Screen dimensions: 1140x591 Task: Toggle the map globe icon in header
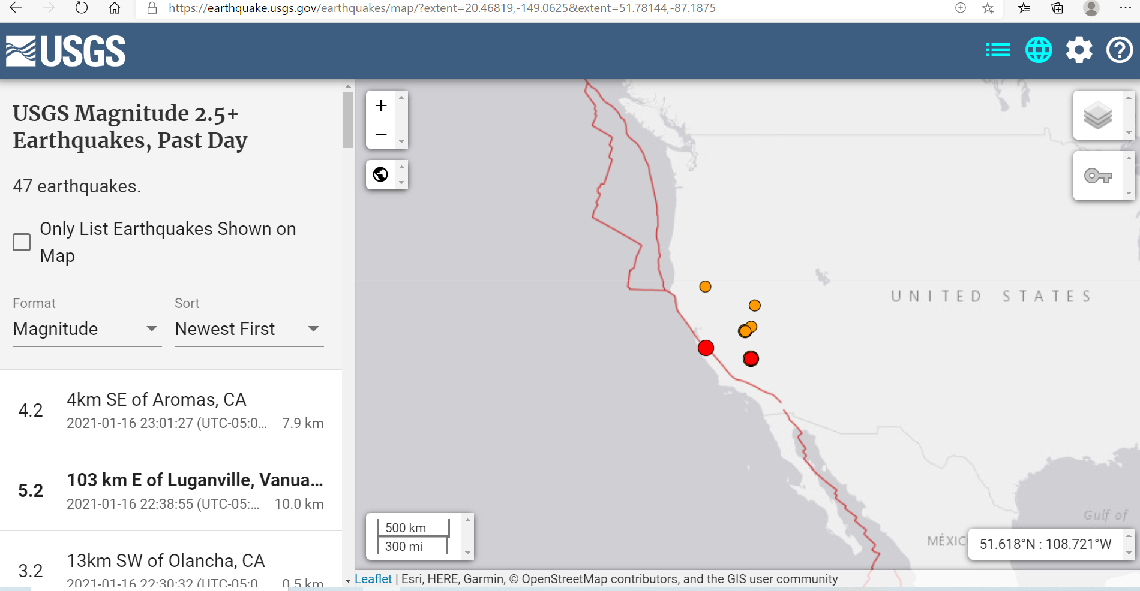tap(1039, 50)
